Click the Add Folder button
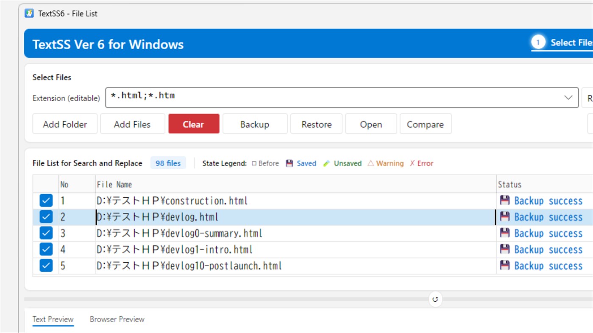Screen dimensions: 593x333 65,124
